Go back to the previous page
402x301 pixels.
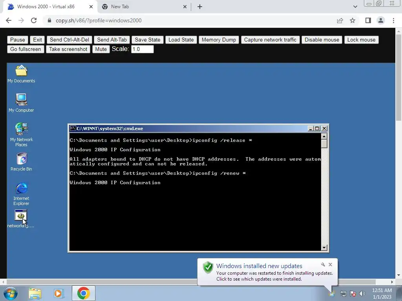tap(9, 20)
